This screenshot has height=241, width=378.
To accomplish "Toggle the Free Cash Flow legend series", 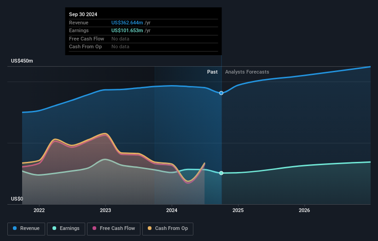I will click(114, 229).
